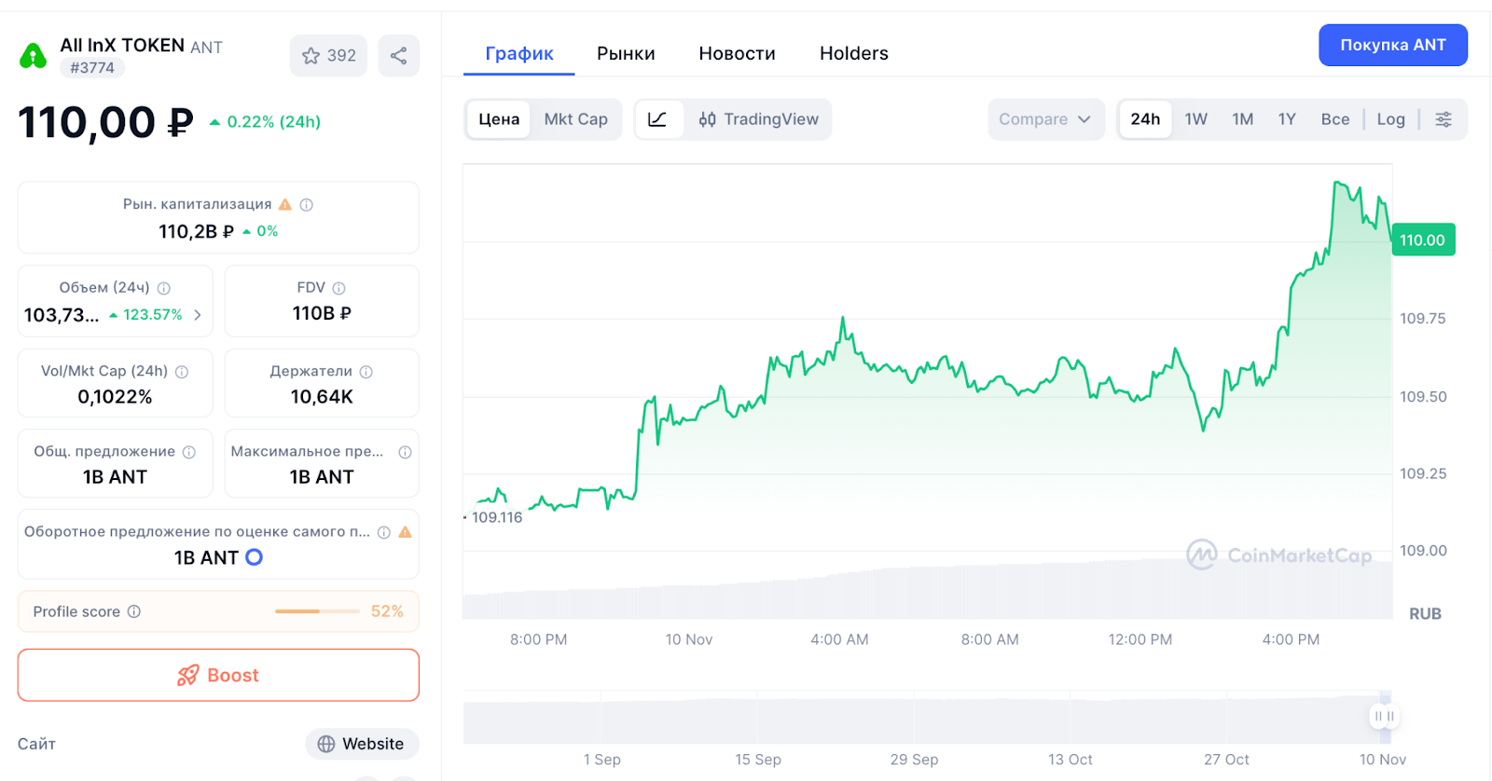The height and width of the screenshot is (781, 1492).
Task: Open the info icon for Максимальное предложение
Action: click(405, 452)
